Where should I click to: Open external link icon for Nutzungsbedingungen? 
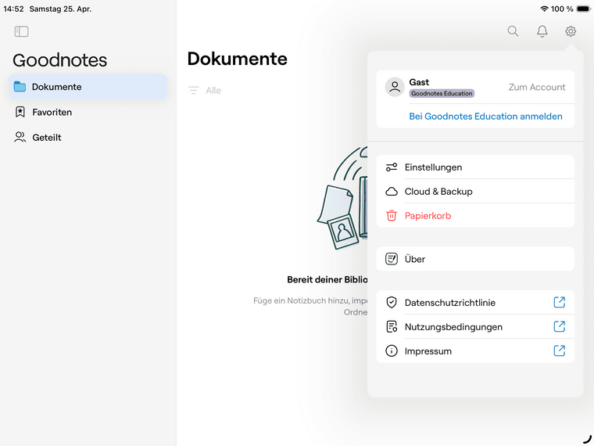(559, 326)
